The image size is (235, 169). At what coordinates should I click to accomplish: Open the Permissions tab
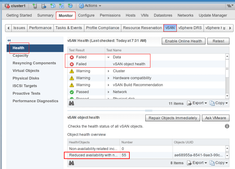coord(110,15)
